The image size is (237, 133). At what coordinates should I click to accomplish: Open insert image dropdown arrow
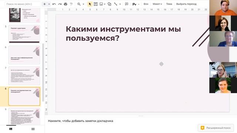104,4
